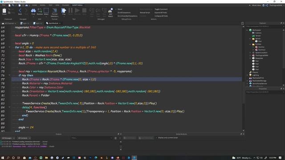Open the All Messages dropdown in Output

pyautogui.click(x=8, y=138)
